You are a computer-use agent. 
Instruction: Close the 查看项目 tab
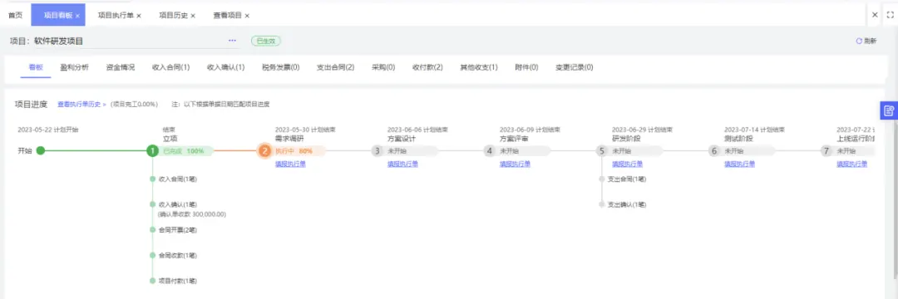[x=247, y=16]
